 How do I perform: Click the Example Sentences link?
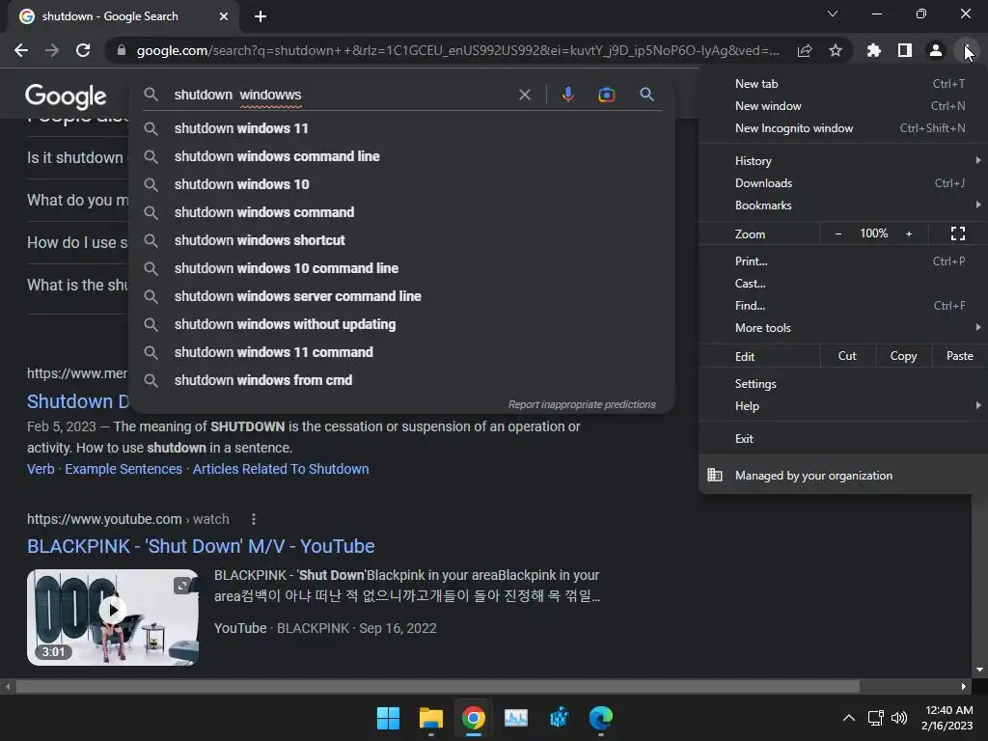pyautogui.click(x=123, y=469)
